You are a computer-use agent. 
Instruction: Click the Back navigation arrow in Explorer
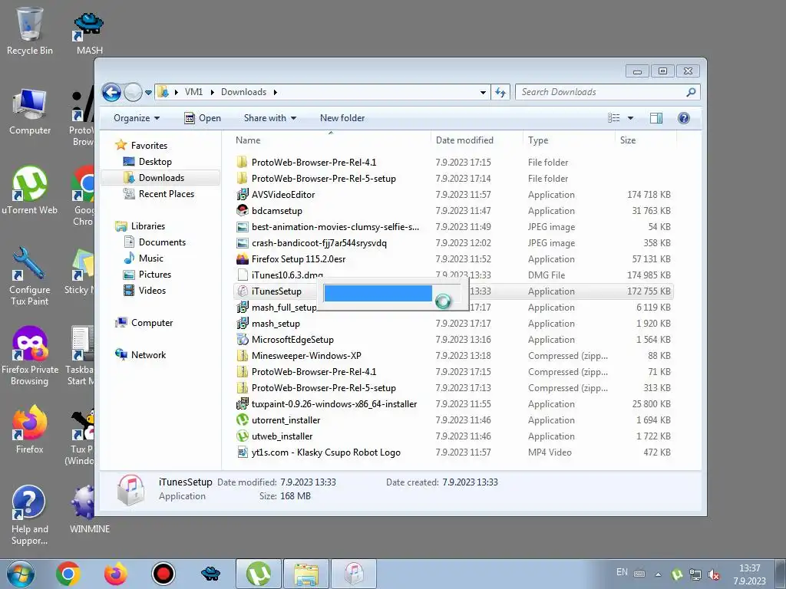[x=111, y=92]
